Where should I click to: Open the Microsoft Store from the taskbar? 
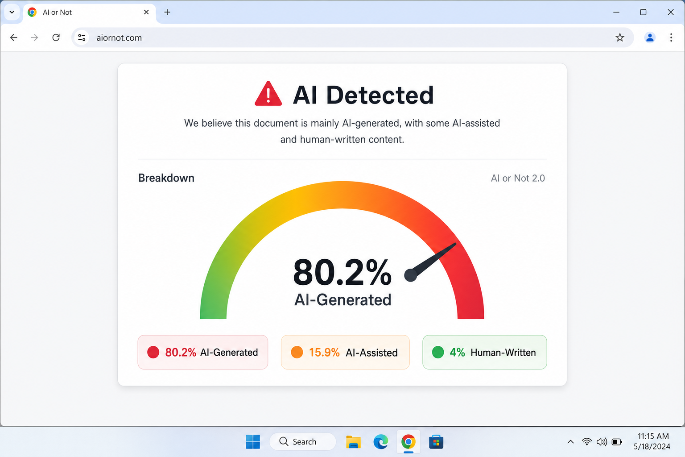click(436, 441)
